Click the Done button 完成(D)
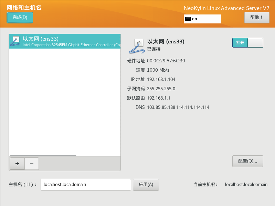The width and height of the screenshot is (275, 206). pyautogui.click(x=20, y=18)
